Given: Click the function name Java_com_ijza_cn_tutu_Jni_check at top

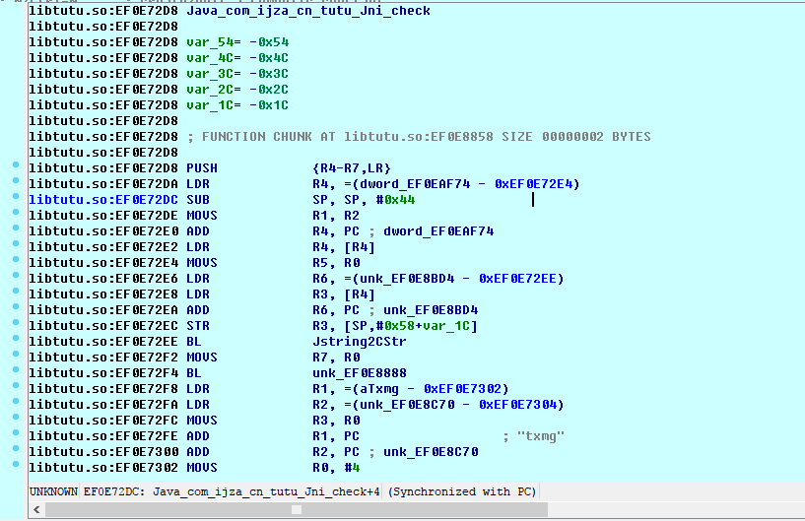Looking at the screenshot, I should pyautogui.click(x=308, y=11).
